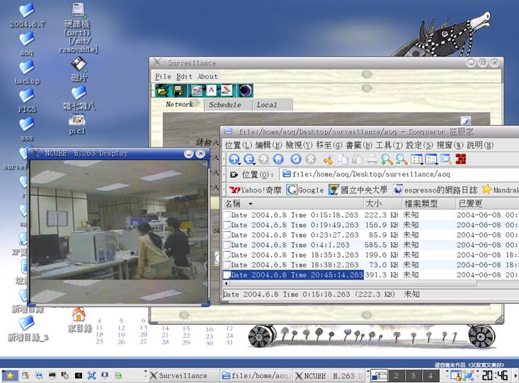Click the floppy disk save icon

click(x=178, y=90)
